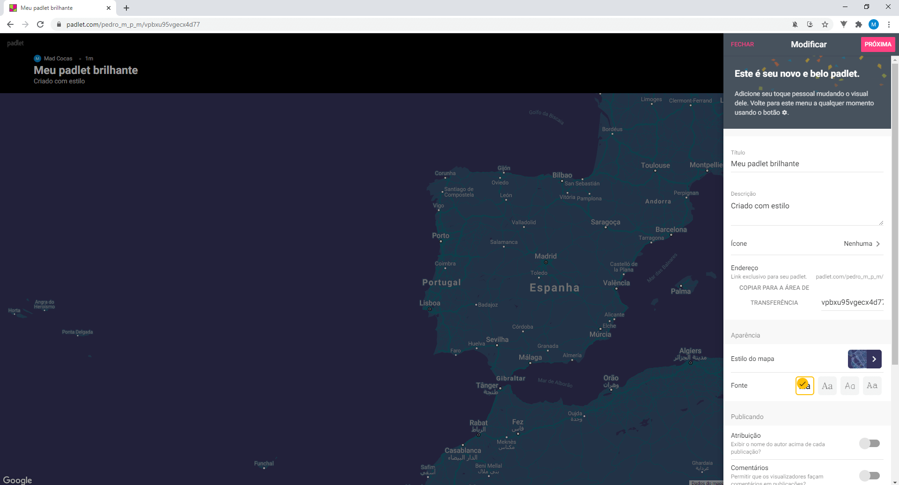Image resolution: width=899 pixels, height=485 pixels.
Task: Choose the second serif font option
Action: click(x=827, y=386)
